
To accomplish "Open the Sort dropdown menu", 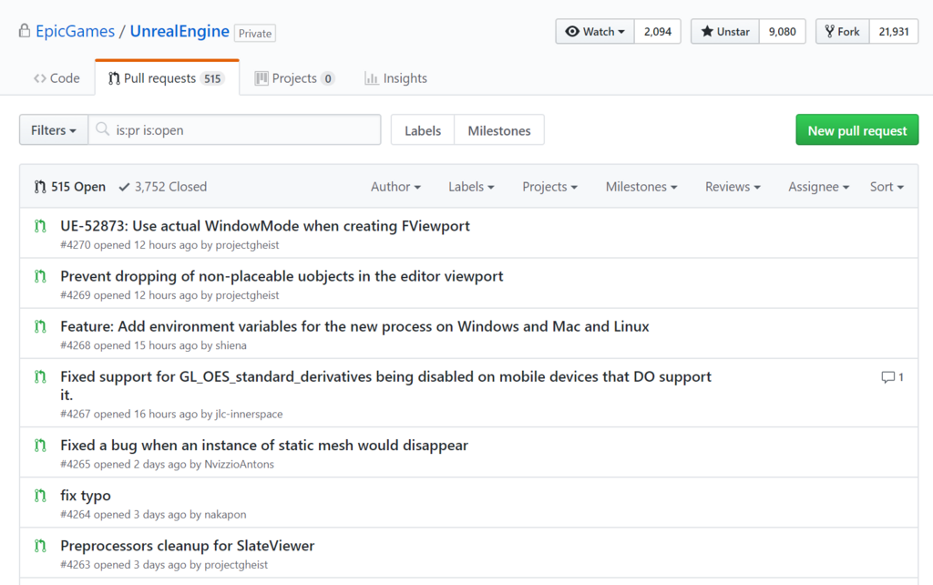I will point(887,187).
